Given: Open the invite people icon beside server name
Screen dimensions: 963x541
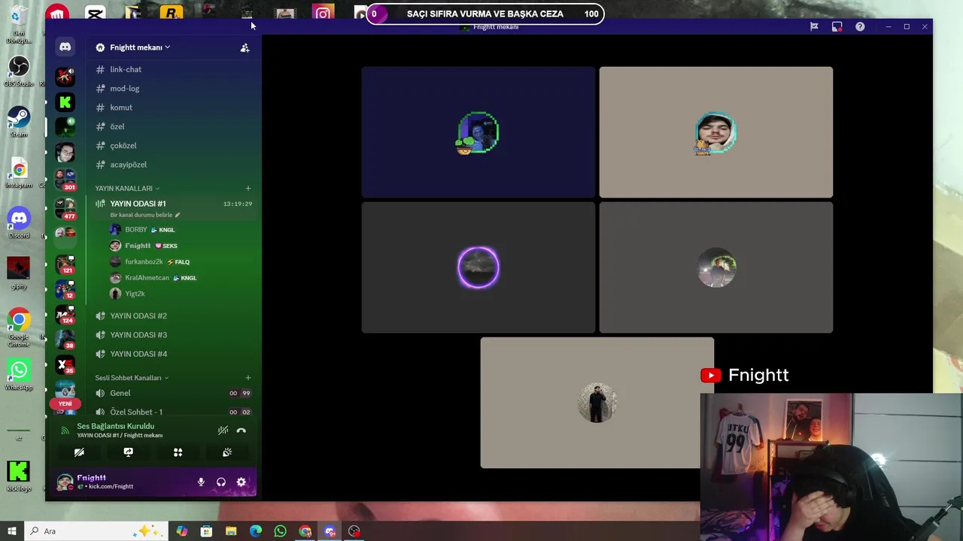Looking at the screenshot, I should click(245, 47).
